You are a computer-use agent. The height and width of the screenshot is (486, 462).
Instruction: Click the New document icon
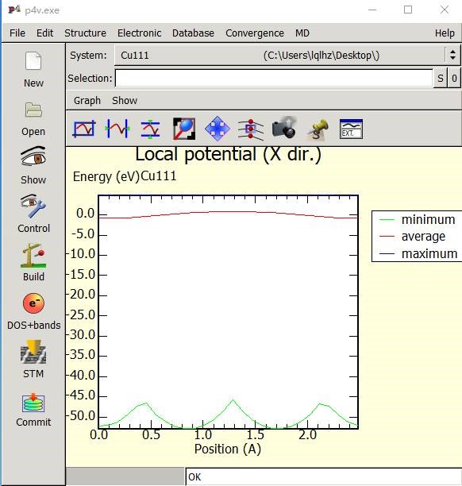tap(33, 61)
